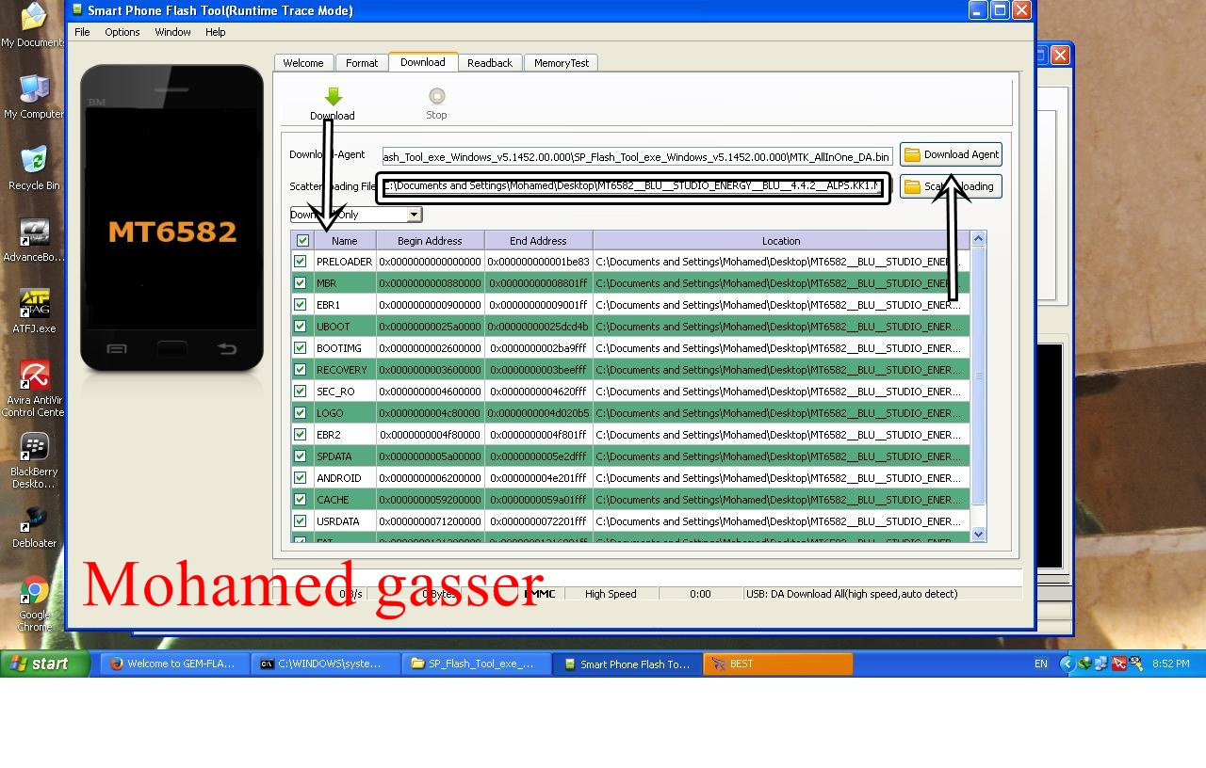Image resolution: width=1206 pixels, height=768 pixels.
Task: Click EN language indicator in taskbar
Action: click(1041, 664)
